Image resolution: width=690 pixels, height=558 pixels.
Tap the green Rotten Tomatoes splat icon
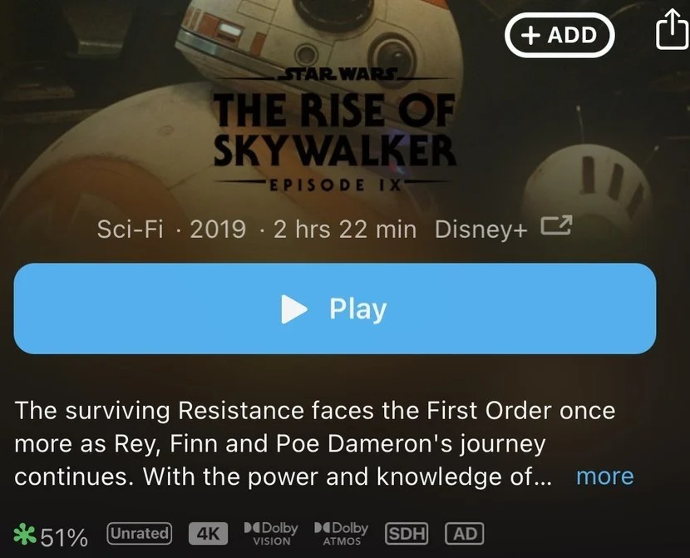tap(25, 534)
